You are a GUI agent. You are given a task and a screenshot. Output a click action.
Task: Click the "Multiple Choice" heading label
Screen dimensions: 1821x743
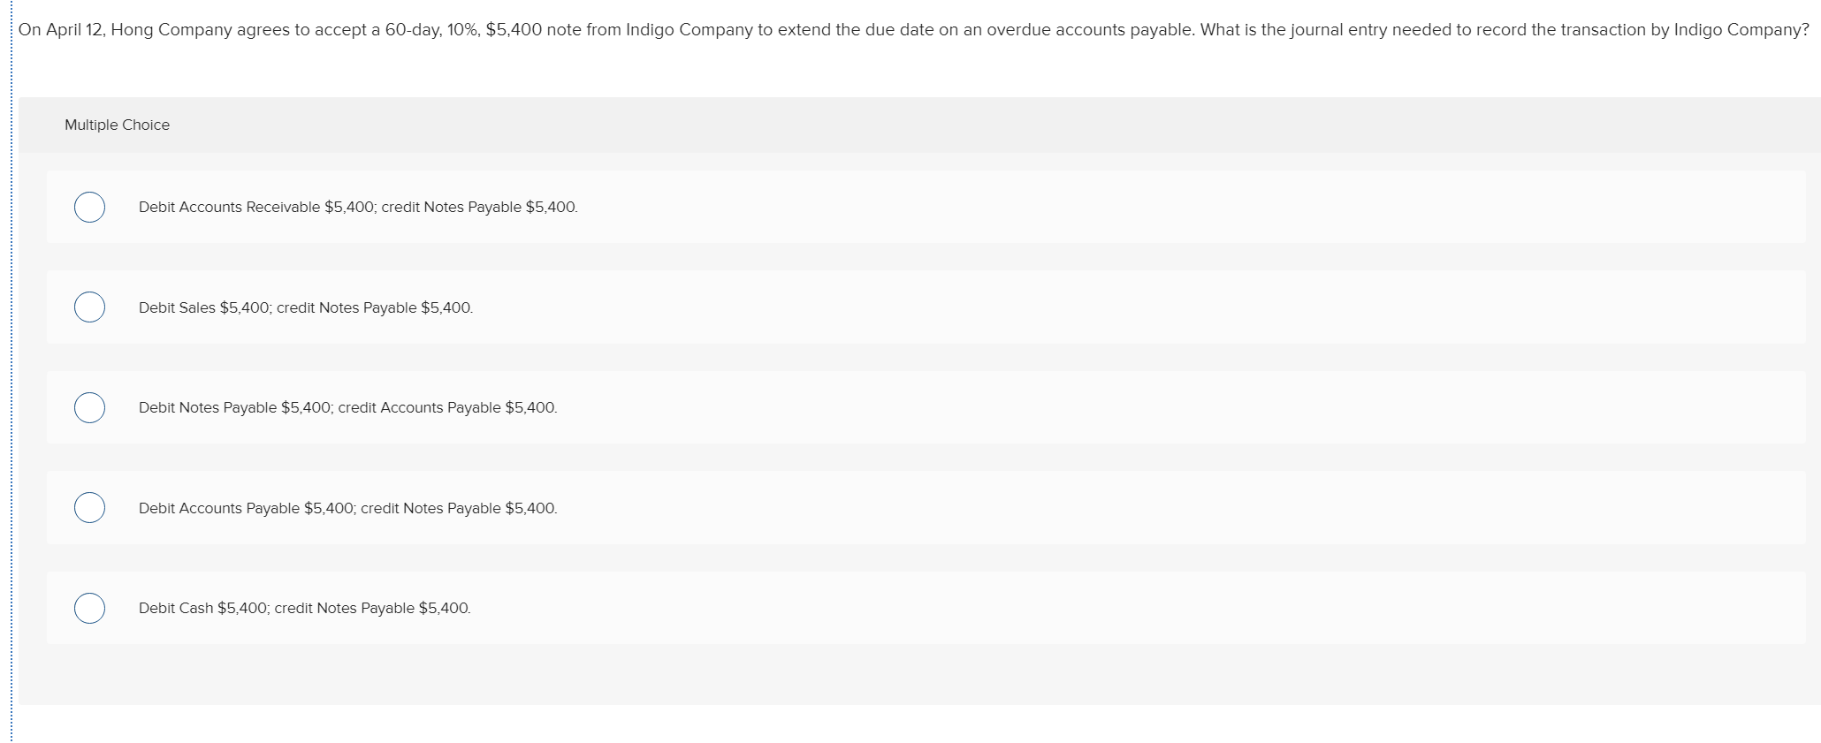(x=117, y=125)
